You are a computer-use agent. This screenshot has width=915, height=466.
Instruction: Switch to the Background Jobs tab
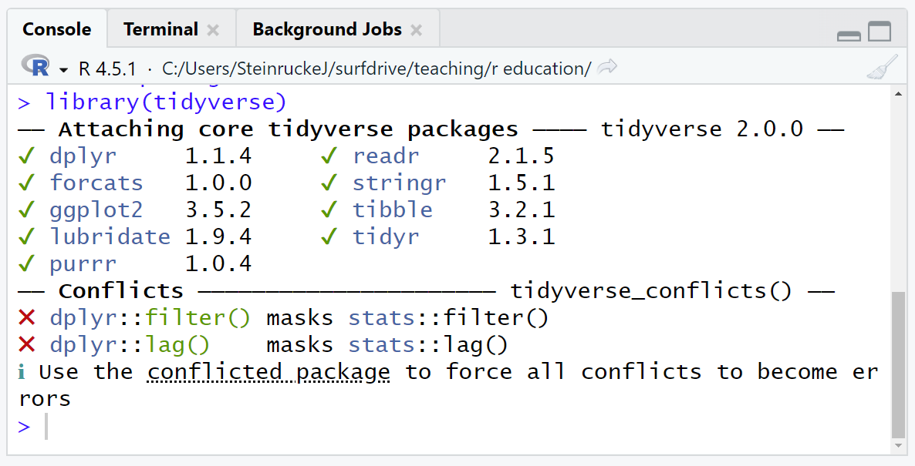[x=326, y=29]
